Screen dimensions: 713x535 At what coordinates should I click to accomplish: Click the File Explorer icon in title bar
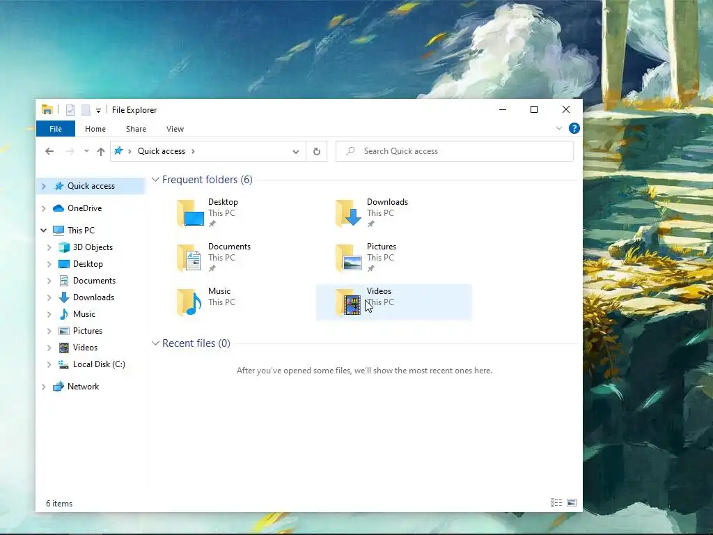pyautogui.click(x=47, y=109)
